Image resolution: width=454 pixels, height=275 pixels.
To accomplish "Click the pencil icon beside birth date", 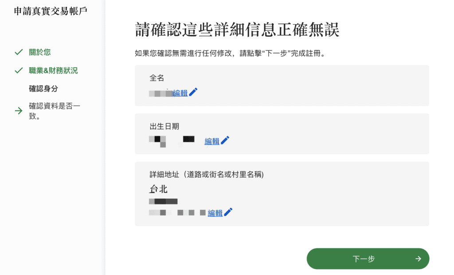I will point(225,140).
